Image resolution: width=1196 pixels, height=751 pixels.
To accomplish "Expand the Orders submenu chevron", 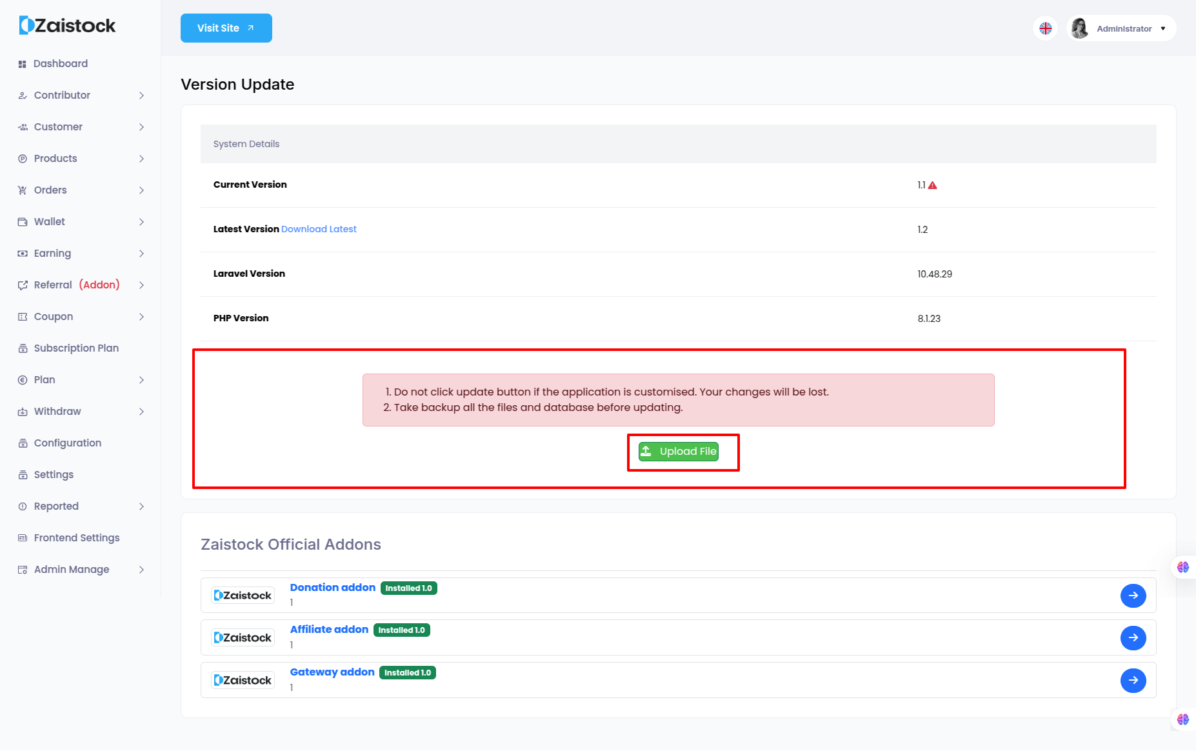I will tap(141, 190).
